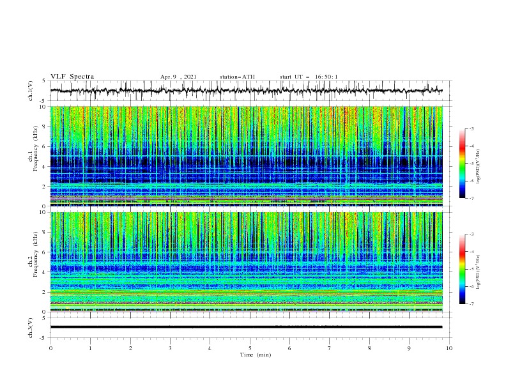Click time axis tick label "6"
Image resolution: width=506 pixels, height=391 pixels.
click(289, 348)
